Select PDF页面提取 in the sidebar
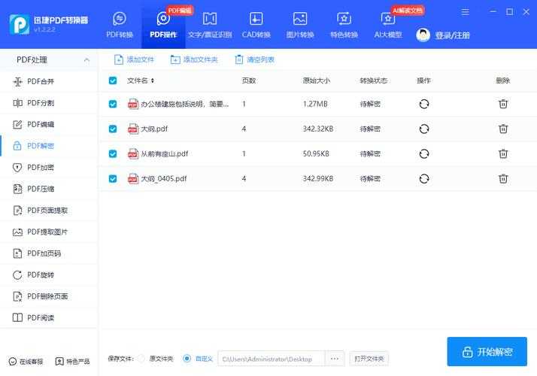The height and width of the screenshot is (376, 537). tap(49, 211)
